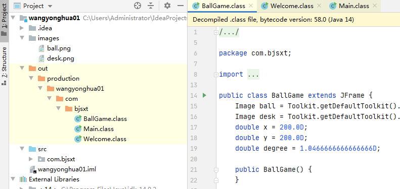Click the locate/select opened file target icon
The width and height of the screenshot is (400, 189).
(x=138, y=6)
